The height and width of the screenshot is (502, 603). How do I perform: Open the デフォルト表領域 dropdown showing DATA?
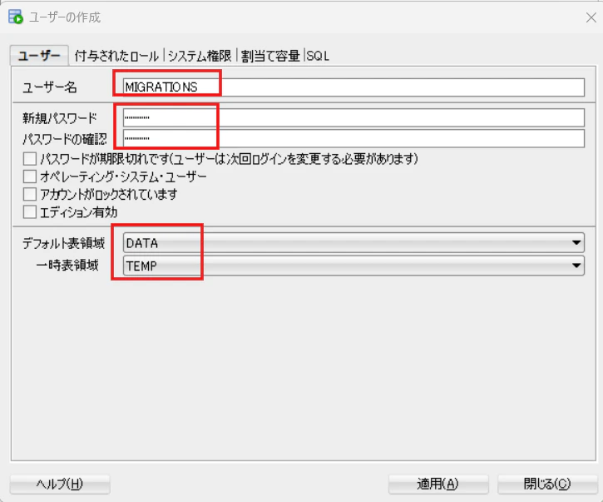[353, 243]
